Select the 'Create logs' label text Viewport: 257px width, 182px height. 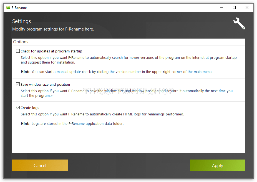click(x=30, y=108)
